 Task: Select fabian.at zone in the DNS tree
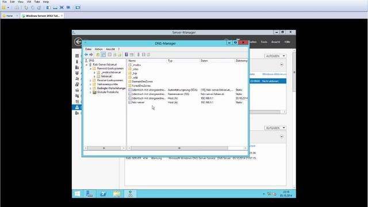tap(106, 76)
